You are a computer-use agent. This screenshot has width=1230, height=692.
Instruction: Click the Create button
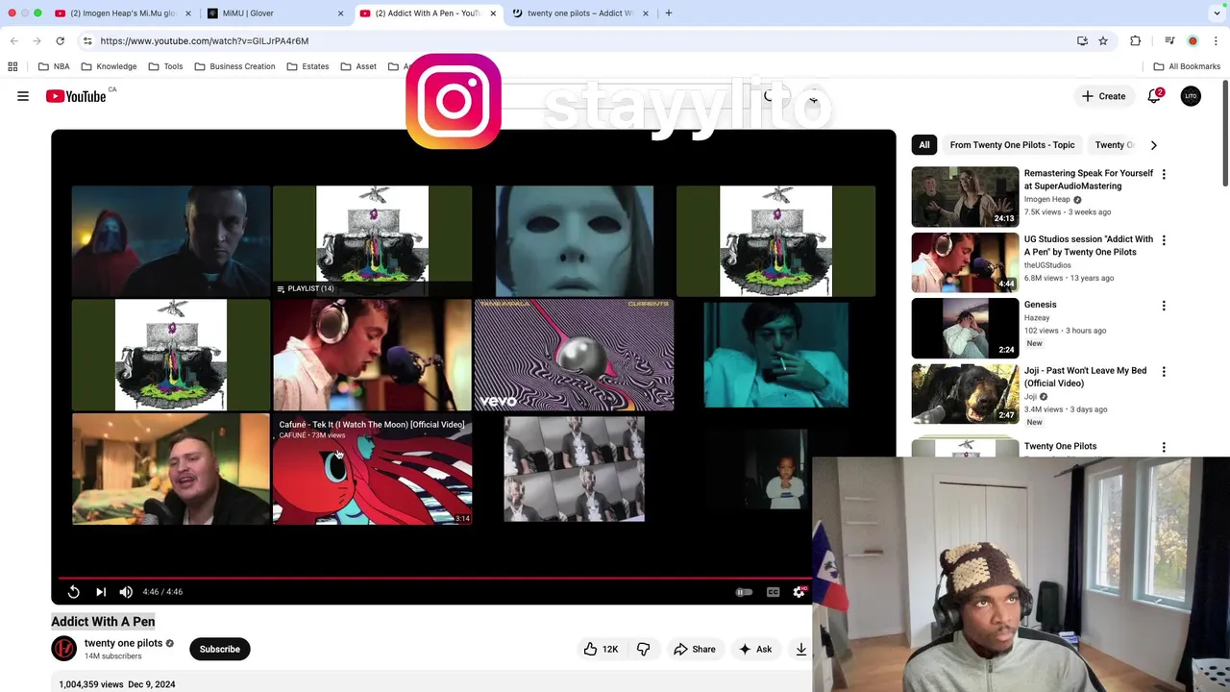pos(1103,96)
